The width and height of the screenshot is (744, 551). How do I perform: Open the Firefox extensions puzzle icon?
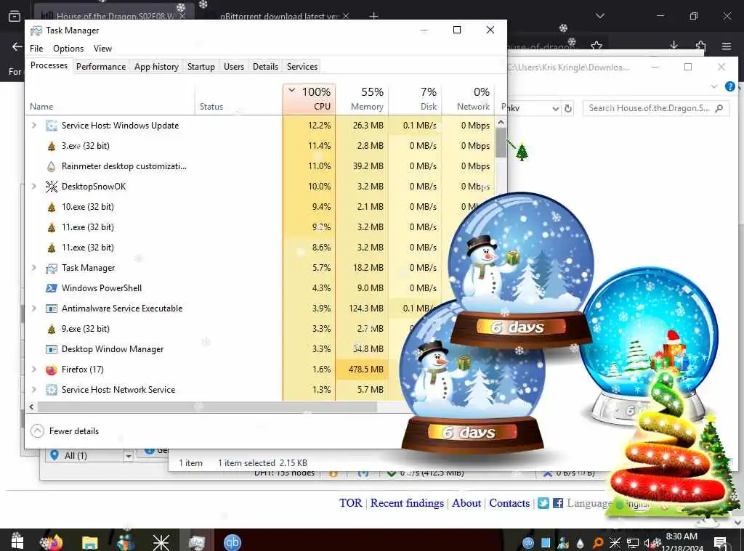pos(700,46)
